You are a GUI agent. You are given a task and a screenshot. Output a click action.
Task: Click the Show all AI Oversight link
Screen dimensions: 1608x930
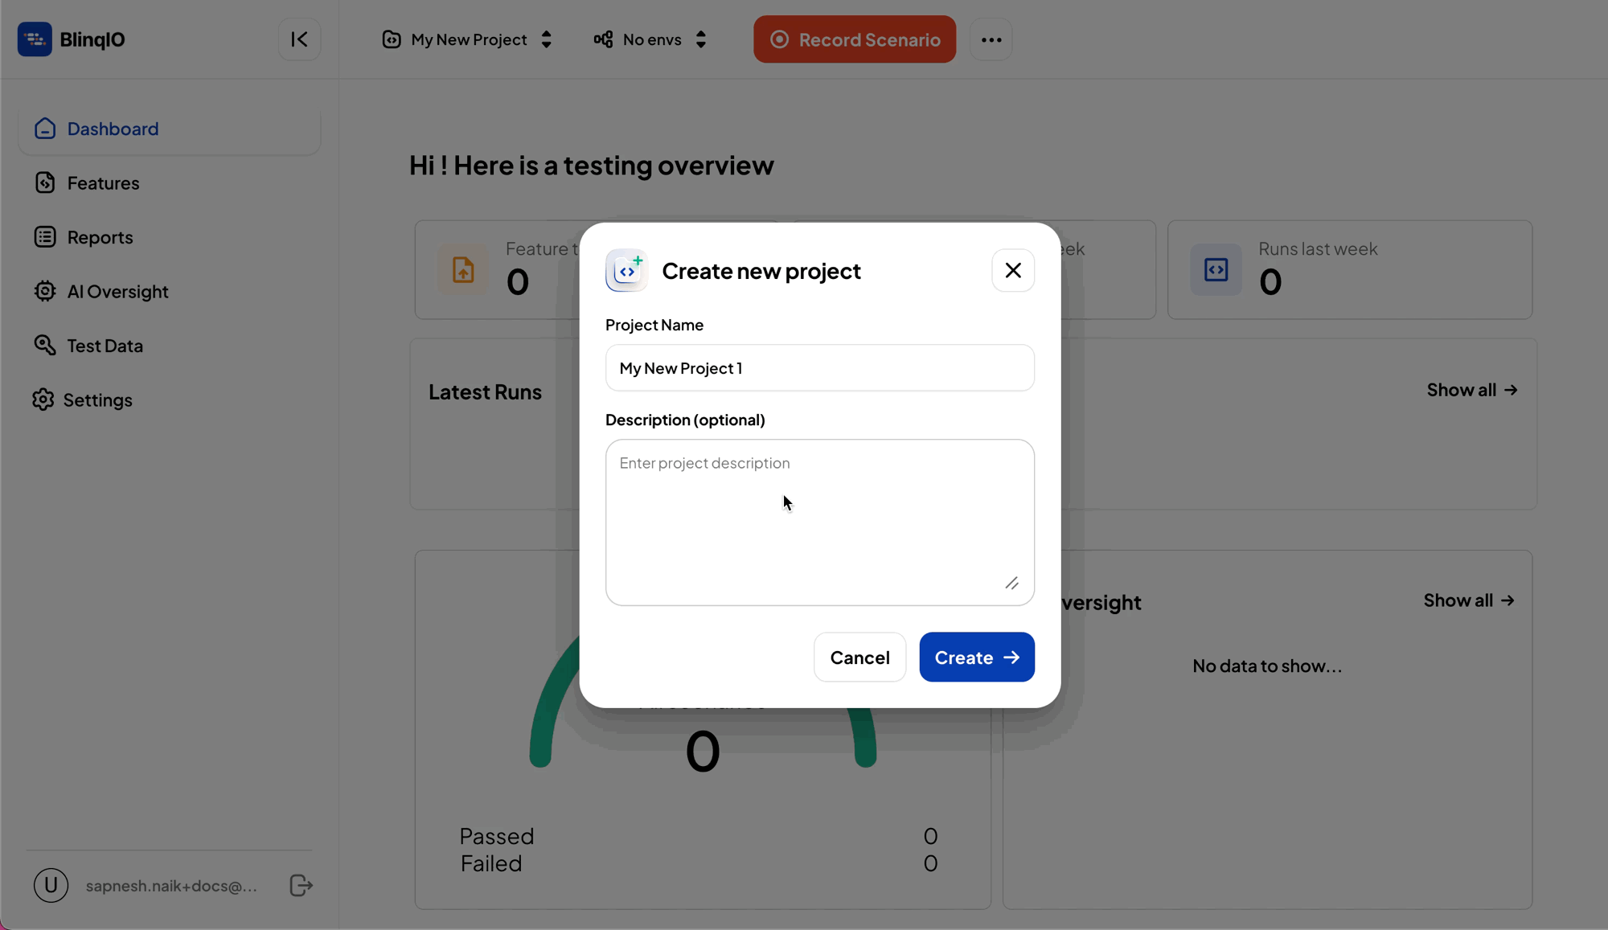coord(1470,600)
